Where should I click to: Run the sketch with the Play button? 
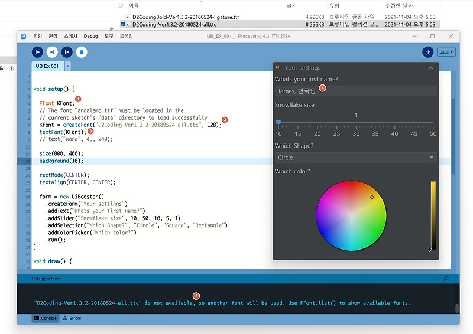tap(37, 52)
